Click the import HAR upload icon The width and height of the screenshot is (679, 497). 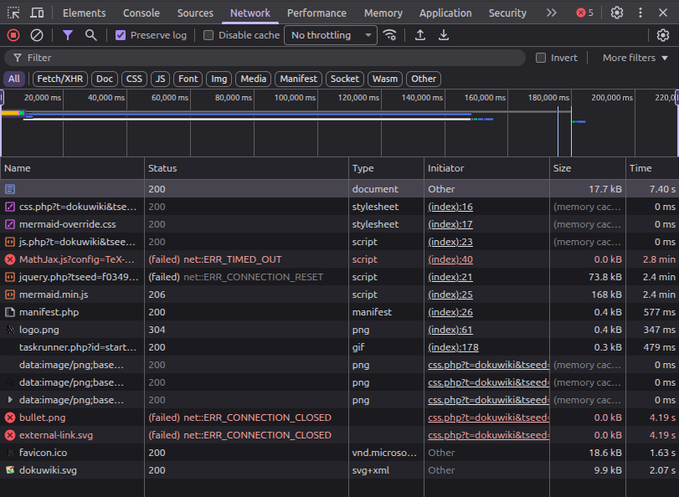(x=420, y=35)
